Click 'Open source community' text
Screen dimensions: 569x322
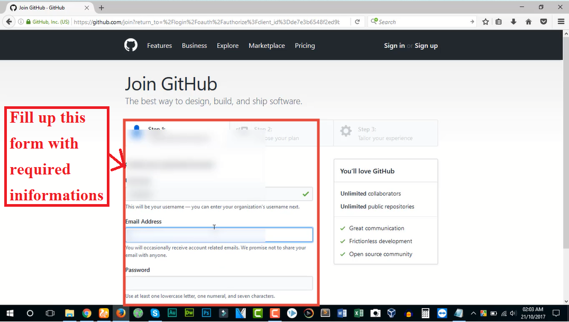pyautogui.click(x=380, y=254)
